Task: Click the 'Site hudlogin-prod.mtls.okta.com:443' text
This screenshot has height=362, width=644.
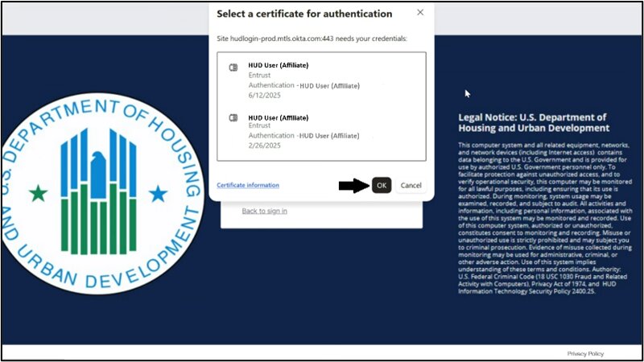Action: (x=275, y=39)
